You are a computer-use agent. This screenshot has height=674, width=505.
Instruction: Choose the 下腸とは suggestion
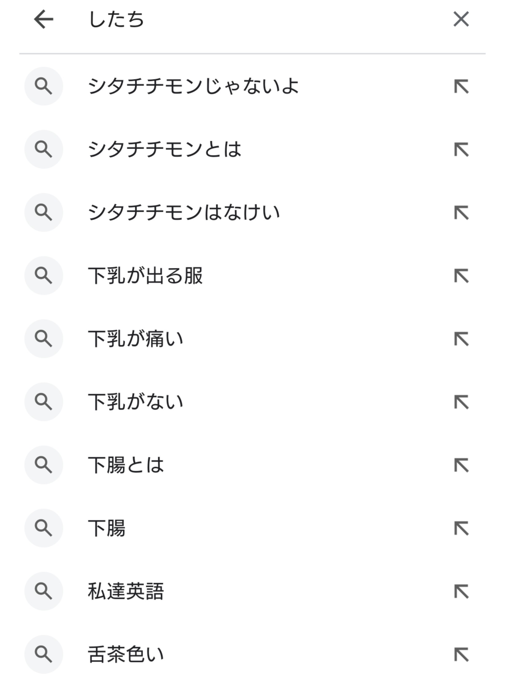point(126,465)
